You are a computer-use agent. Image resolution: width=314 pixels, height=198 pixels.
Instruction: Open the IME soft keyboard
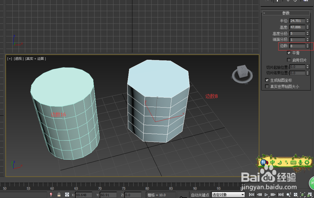tap(293, 162)
